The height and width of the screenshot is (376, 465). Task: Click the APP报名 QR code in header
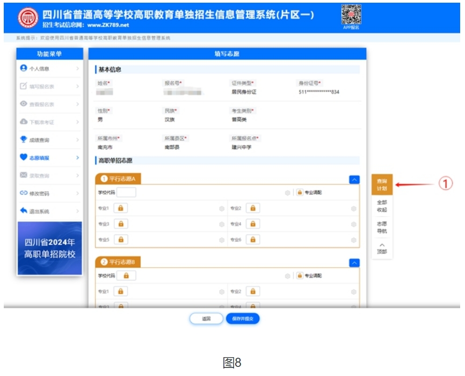click(x=351, y=14)
